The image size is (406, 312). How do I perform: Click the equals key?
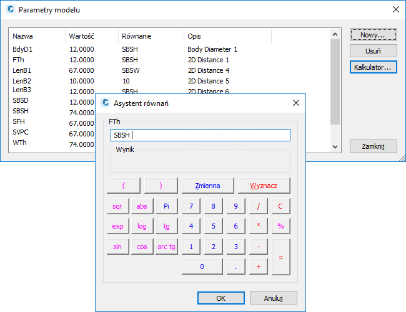click(280, 257)
